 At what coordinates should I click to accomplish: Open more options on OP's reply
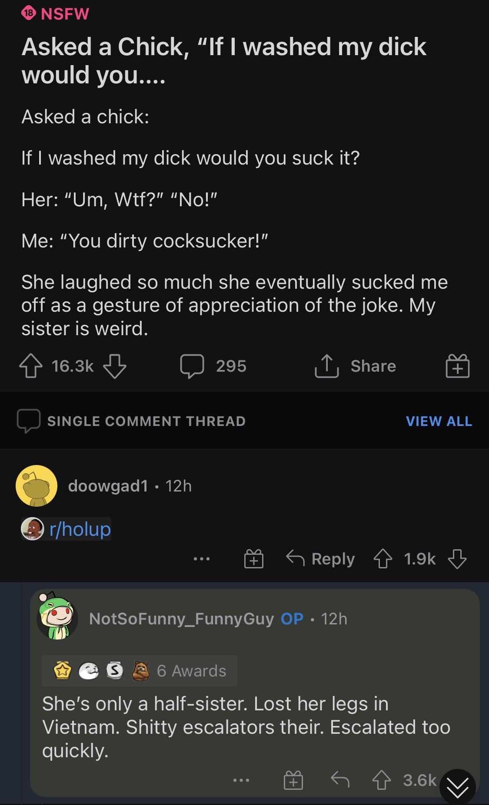pos(241,781)
